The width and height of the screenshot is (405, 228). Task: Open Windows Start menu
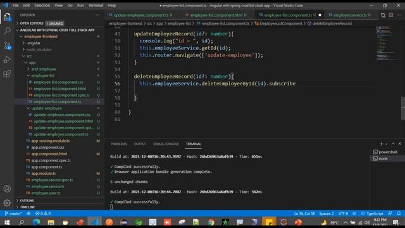pos(7,222)
